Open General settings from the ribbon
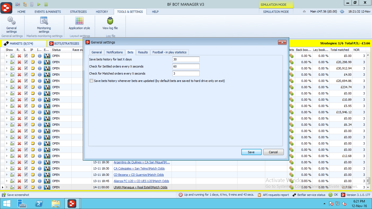This screenshot has height=209, width=372. [11, 25]
